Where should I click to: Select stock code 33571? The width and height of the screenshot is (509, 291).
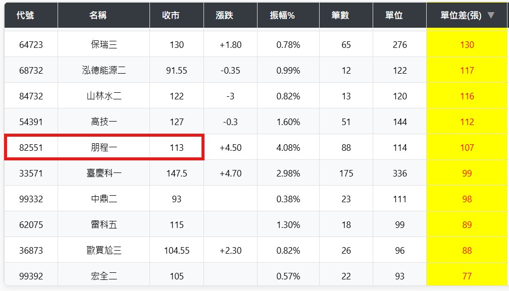coord(31,173)
